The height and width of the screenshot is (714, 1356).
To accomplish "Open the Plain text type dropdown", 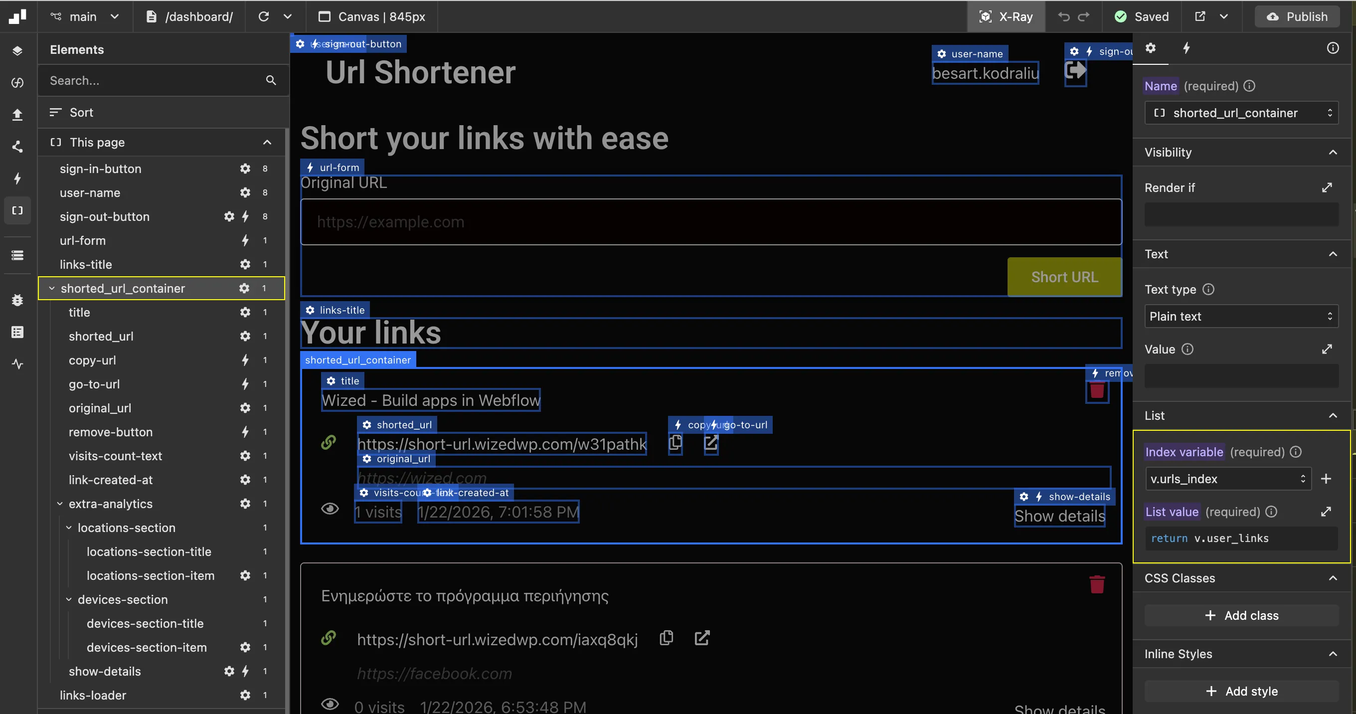I will 1241,316.
